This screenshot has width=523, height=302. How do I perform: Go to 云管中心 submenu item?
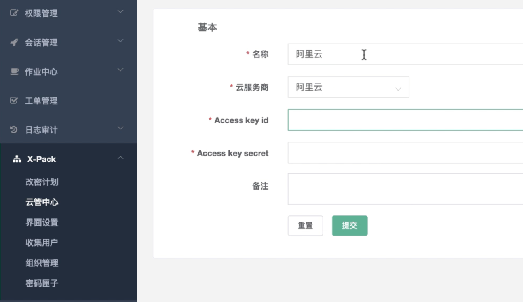pyautogui.click(x=42, y=202)
